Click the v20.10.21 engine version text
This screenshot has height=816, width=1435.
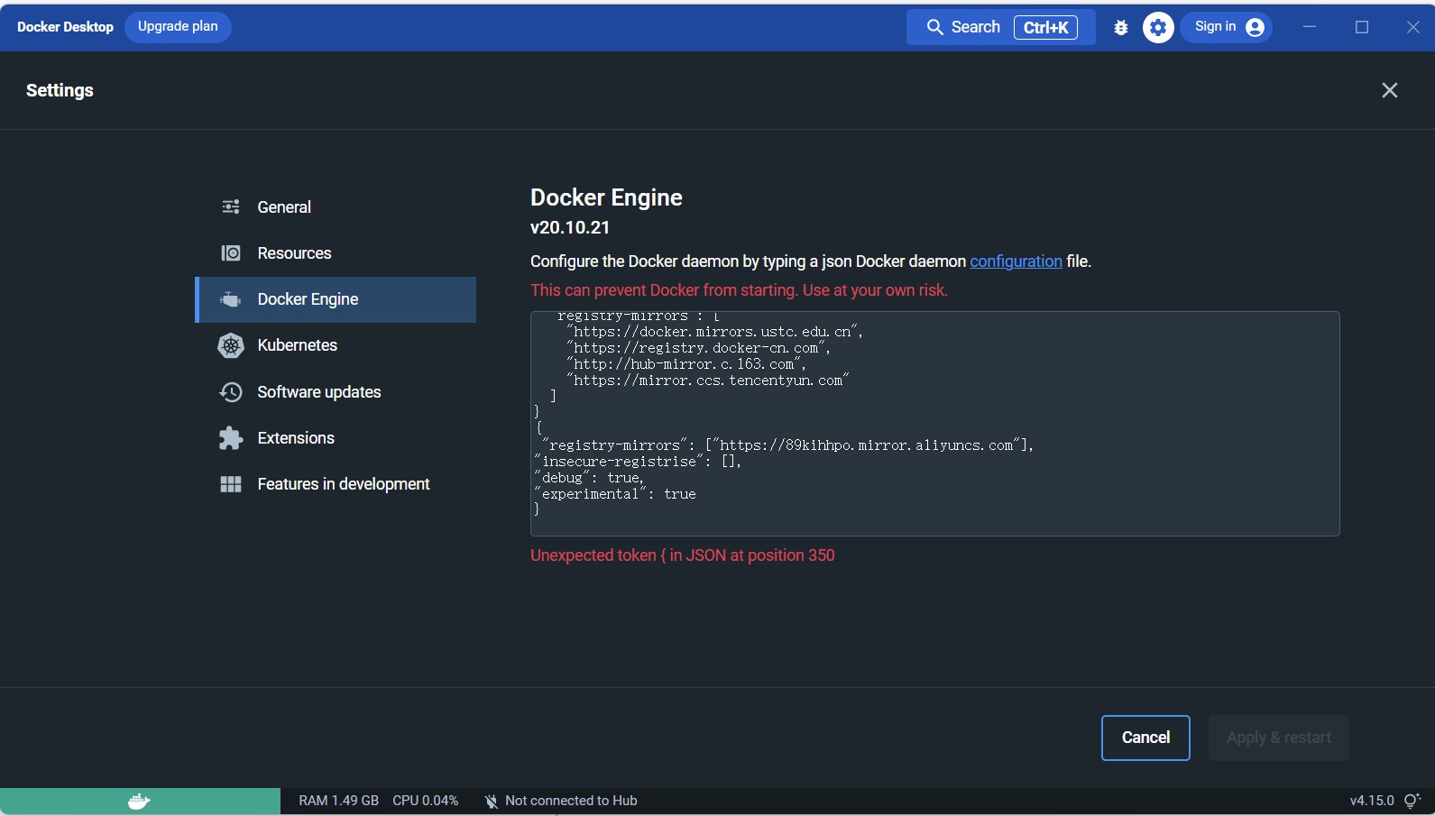click(570, 228)
